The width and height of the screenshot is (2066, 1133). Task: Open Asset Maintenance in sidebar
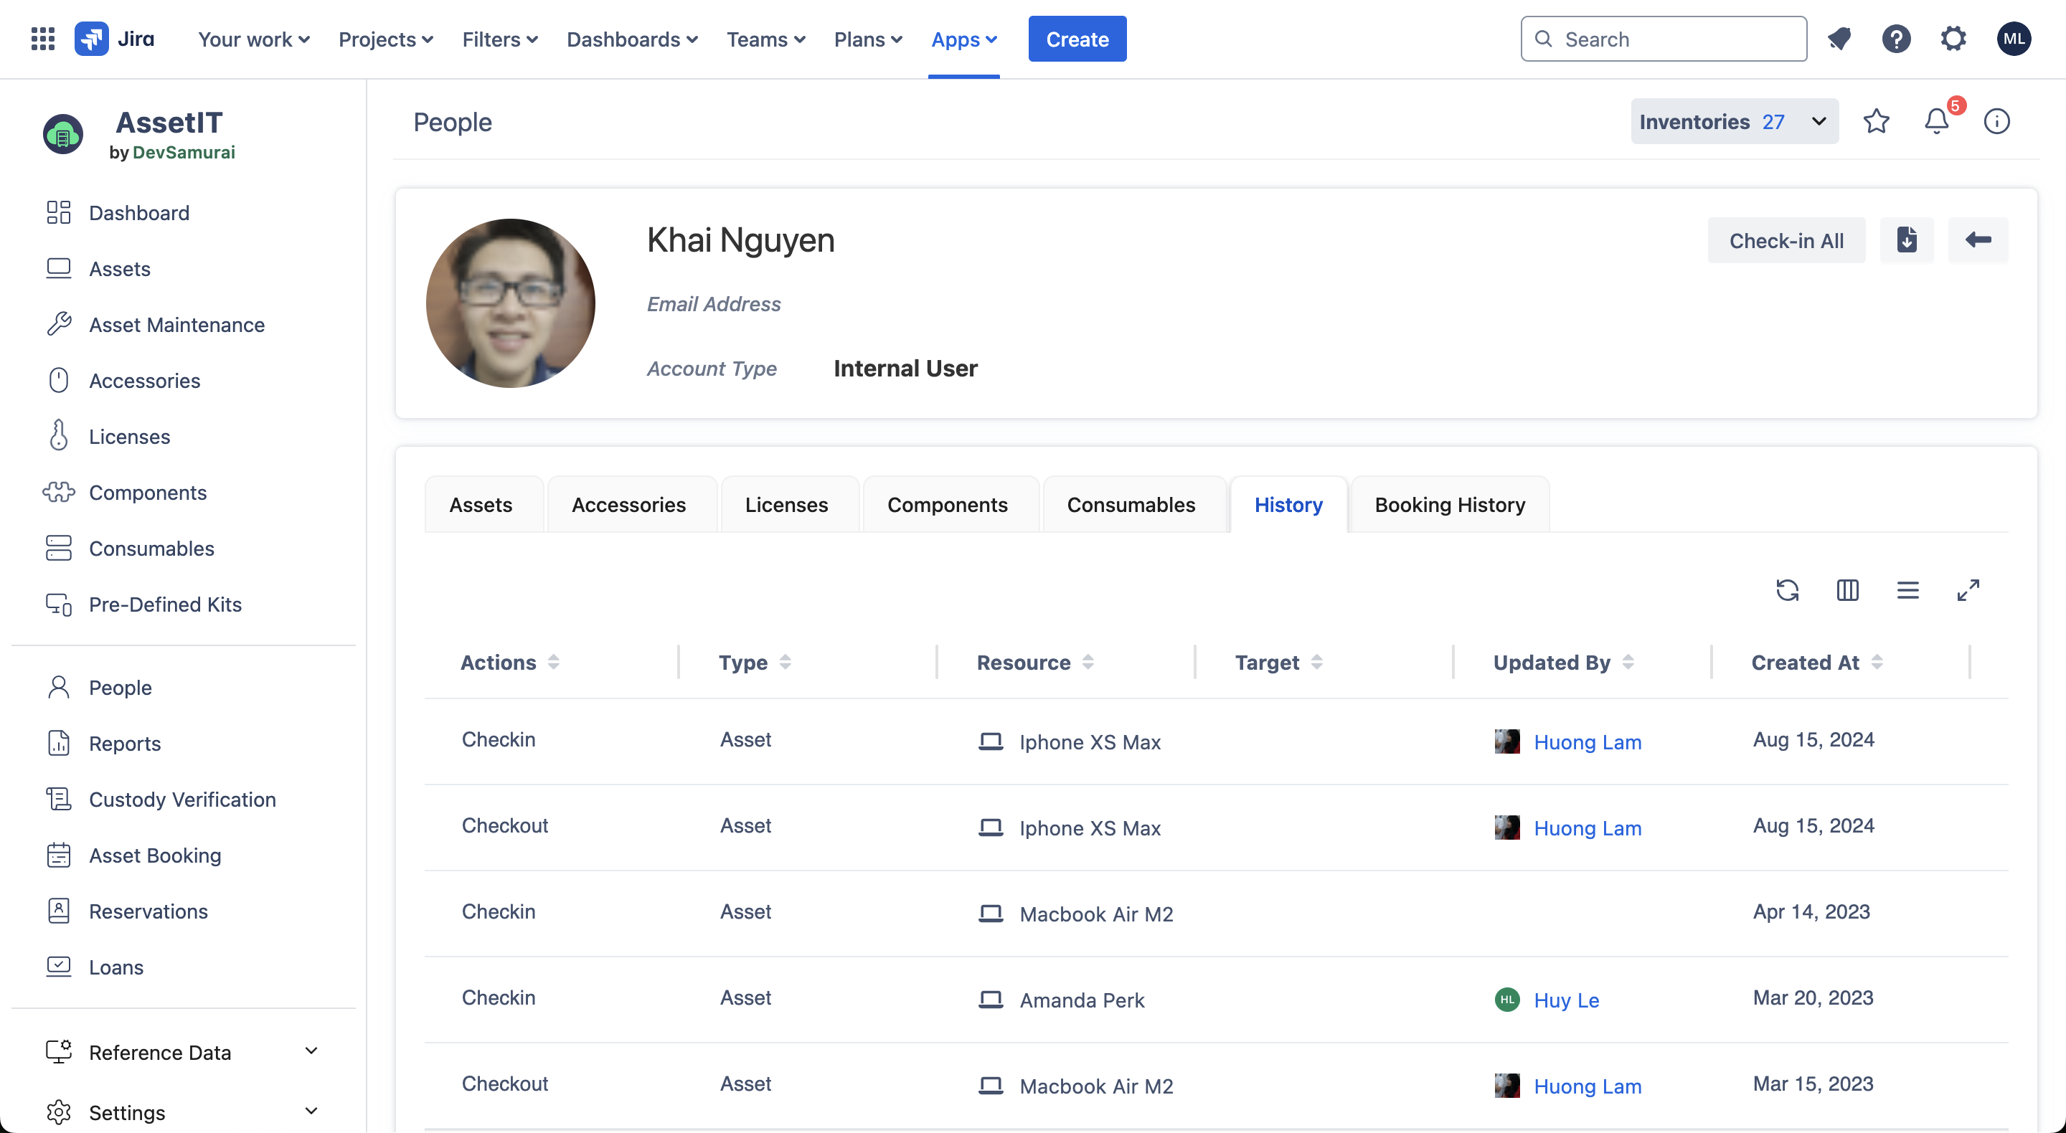[176, 325]
